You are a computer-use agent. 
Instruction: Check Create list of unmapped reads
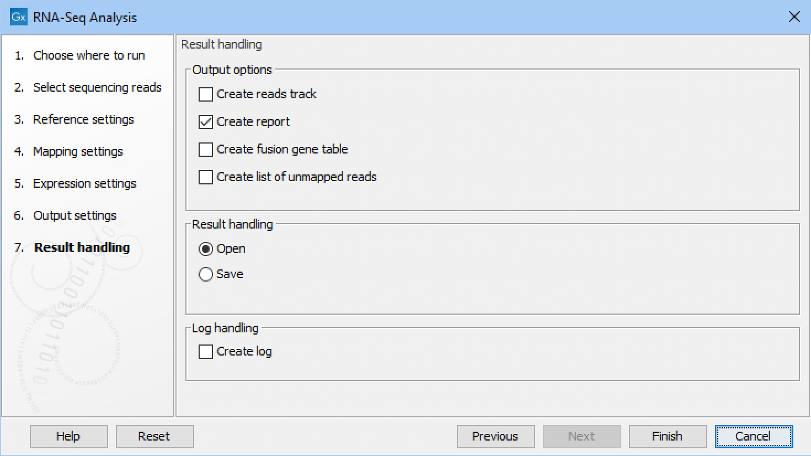point(206,177)
